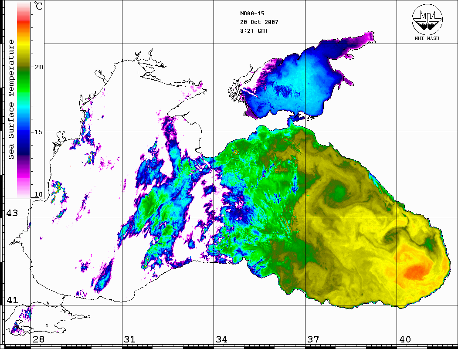This screenshot has height=349, width=458.
Task: Click the '10' tick label on color scale
Action: pyautogui.click(x=38, y=194)
